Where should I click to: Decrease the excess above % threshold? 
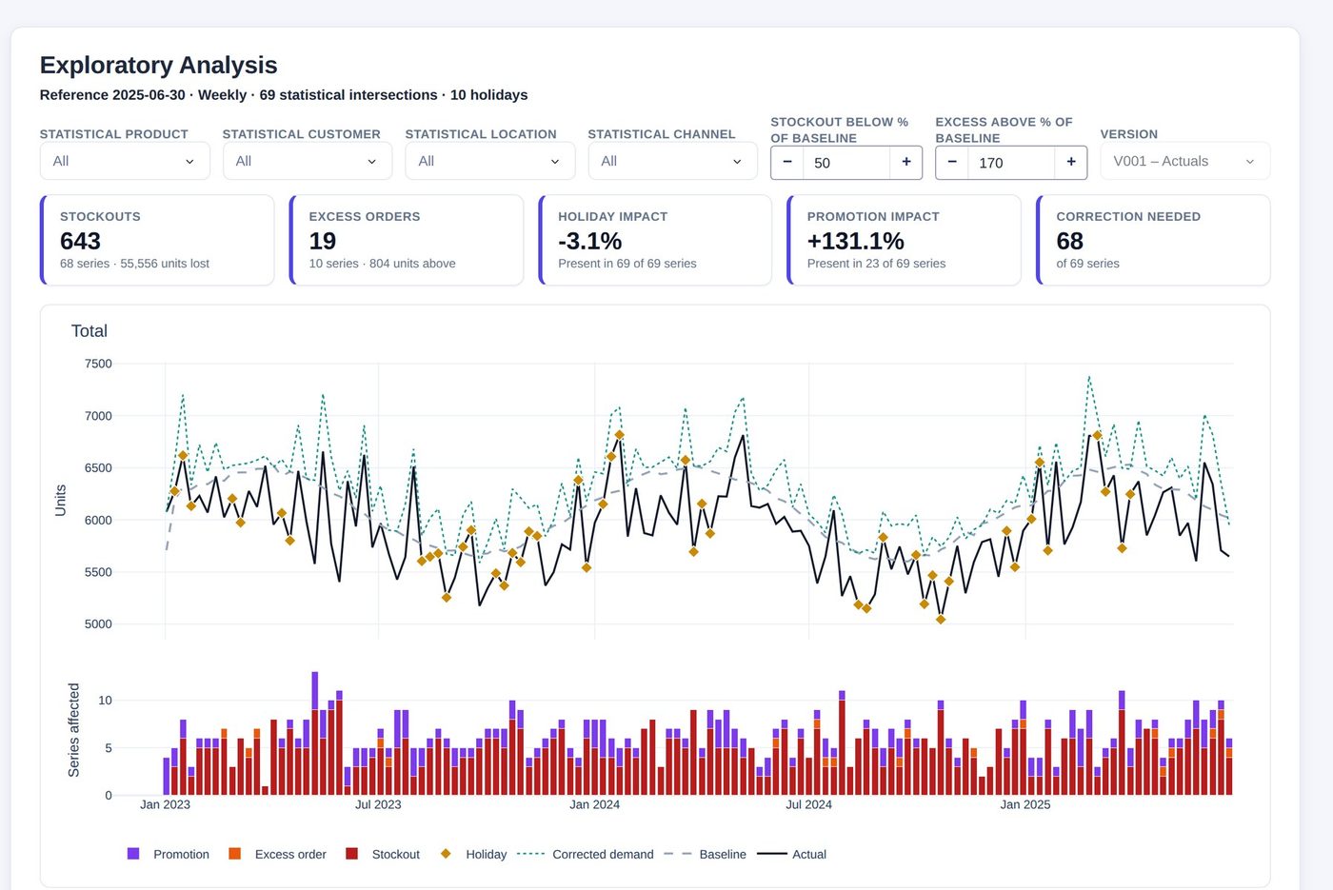pos(952,163)
